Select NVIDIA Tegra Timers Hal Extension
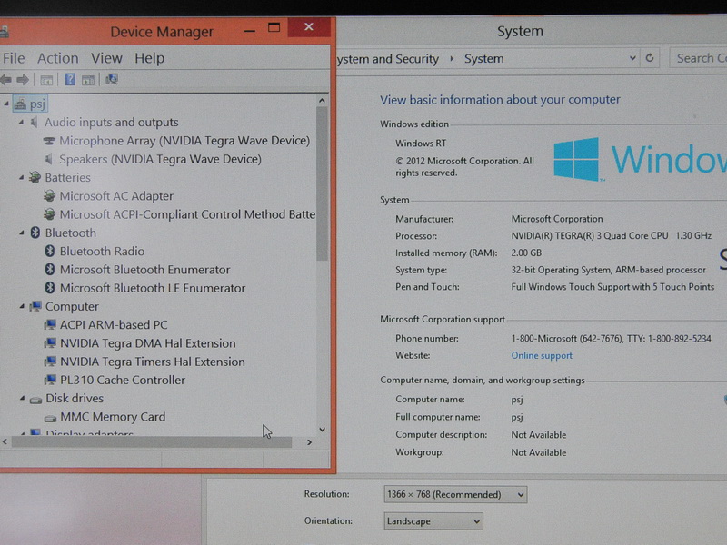Image resolution: width=727 pixels, height=545 pixels. (x=153, y=362)
